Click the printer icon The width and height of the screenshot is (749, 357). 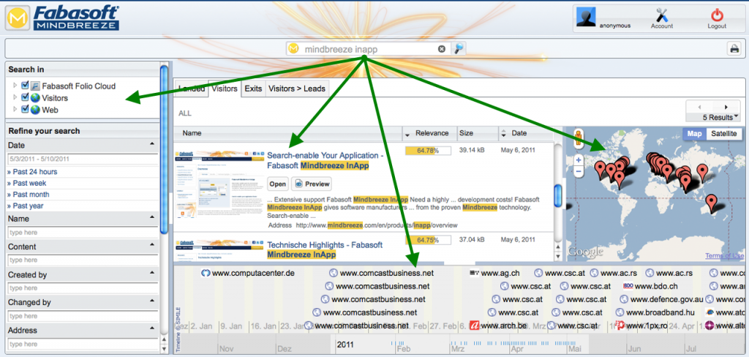tap(733, 48)
